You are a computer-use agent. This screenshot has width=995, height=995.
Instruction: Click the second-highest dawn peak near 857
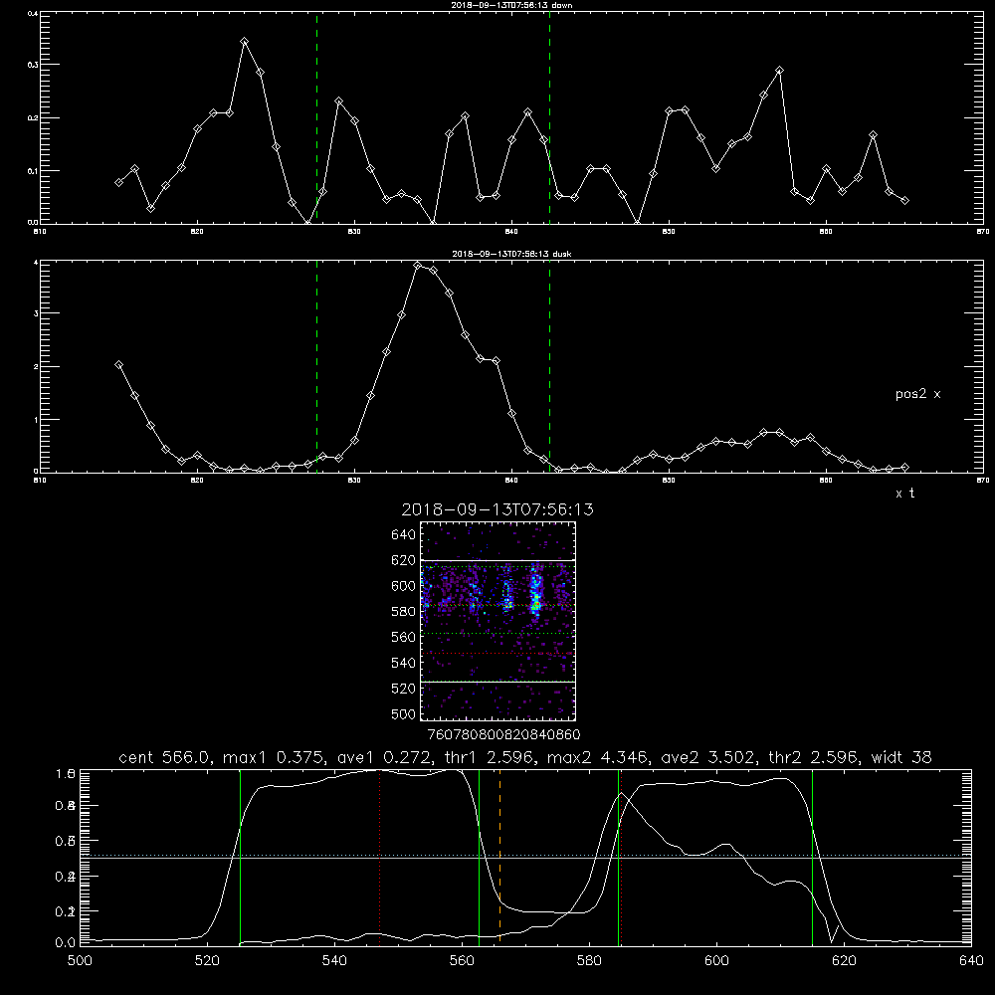(x=780, y=71)
